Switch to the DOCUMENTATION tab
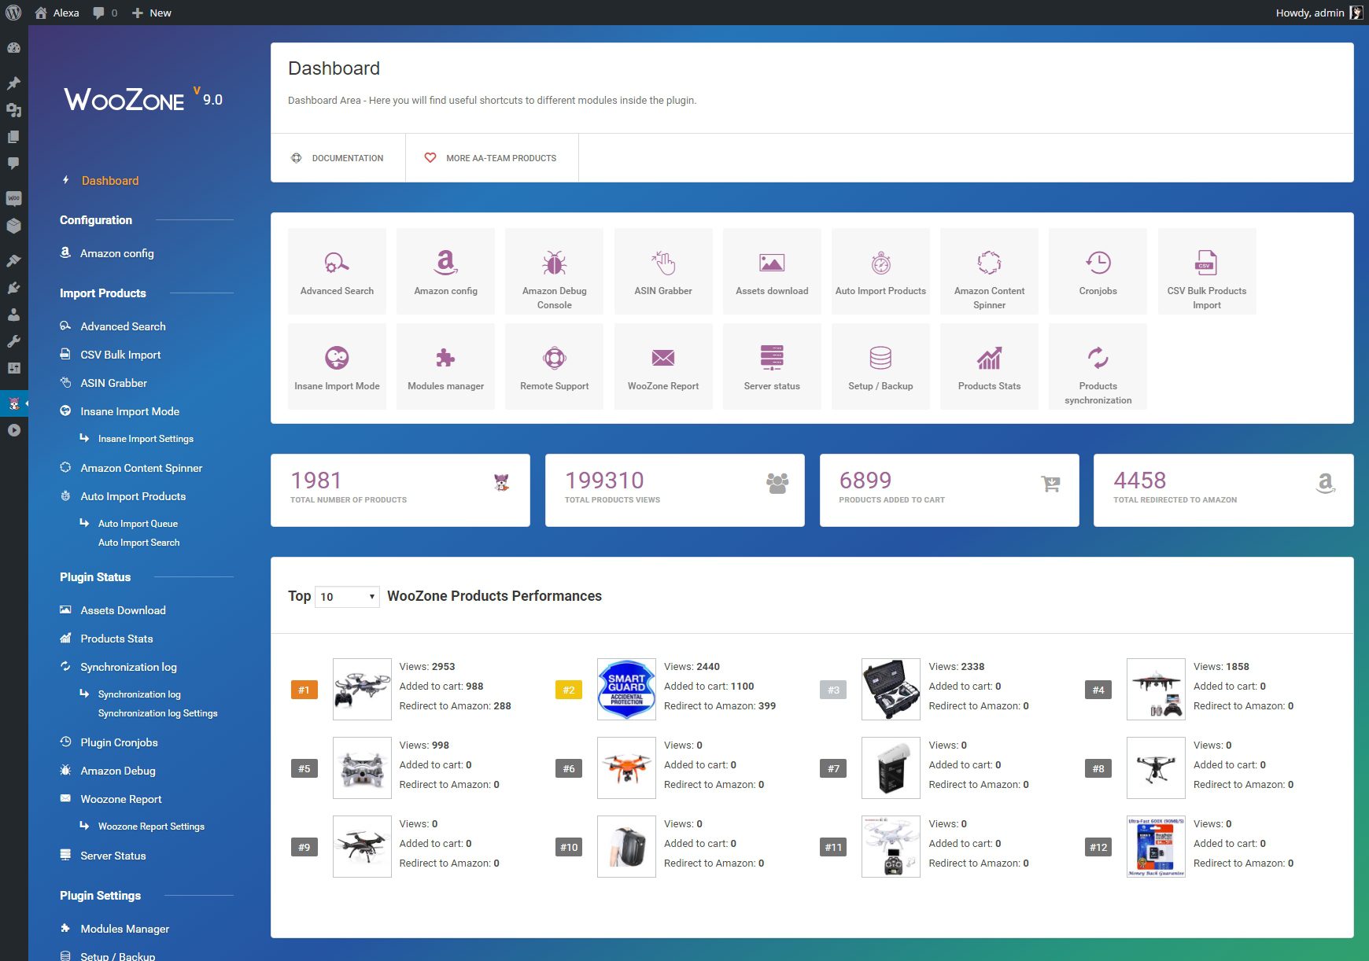Screen dimensions: 1369x961 338,157
